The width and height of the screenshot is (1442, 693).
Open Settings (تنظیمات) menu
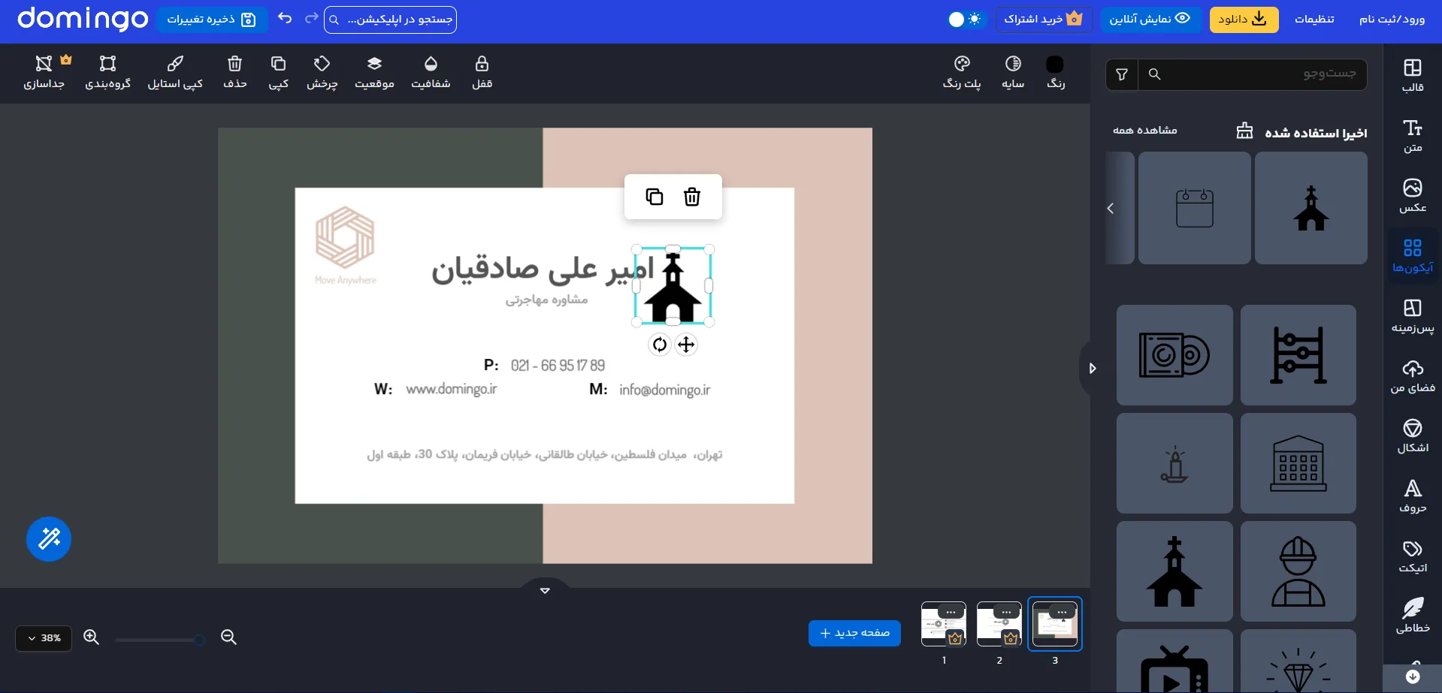1314,20
